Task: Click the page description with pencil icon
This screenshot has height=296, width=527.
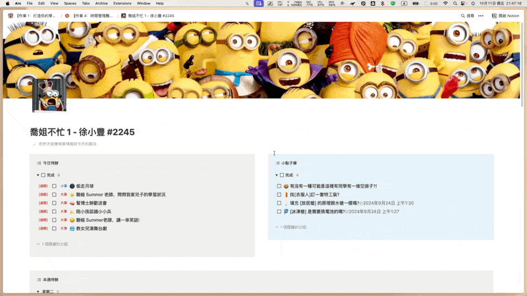Action: 64,144
